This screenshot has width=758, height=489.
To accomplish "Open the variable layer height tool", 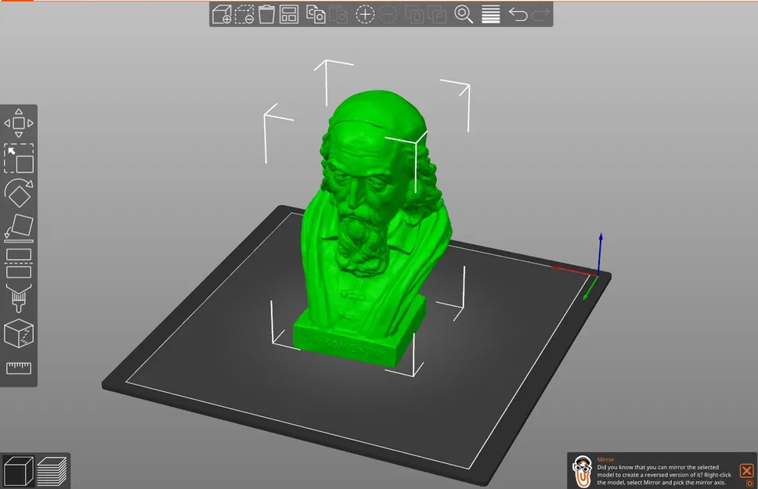I will pos(491,15).
